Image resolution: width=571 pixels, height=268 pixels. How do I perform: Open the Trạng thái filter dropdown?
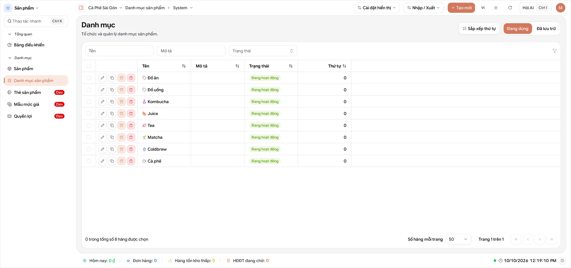coord(263,51)
